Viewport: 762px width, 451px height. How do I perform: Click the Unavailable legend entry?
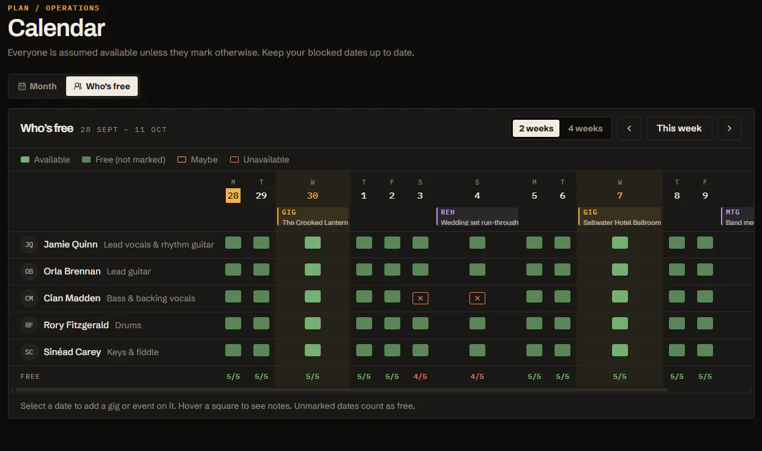pyautogui.click(x=260, y=159)
